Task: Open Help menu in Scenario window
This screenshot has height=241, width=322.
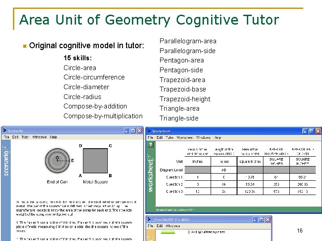Action: 53,137
